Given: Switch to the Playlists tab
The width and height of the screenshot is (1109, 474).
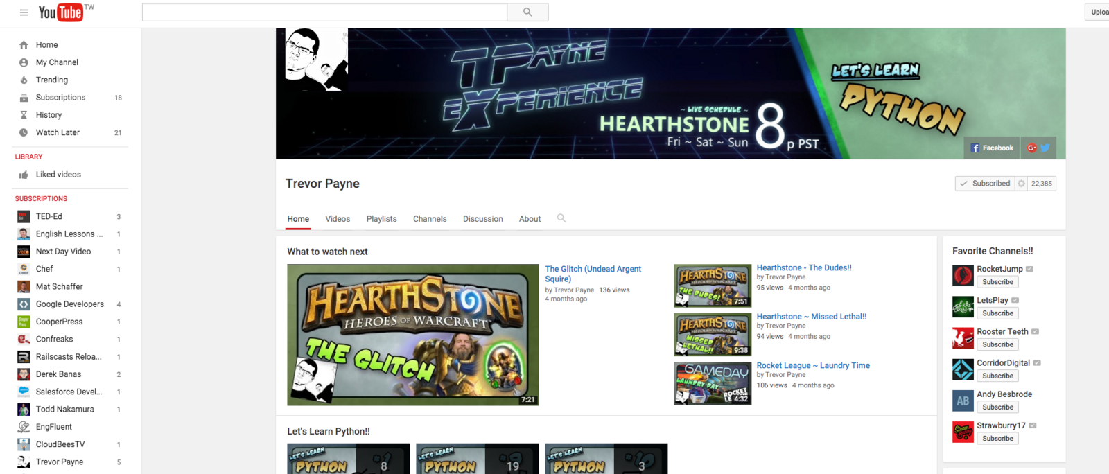Looking at the screenshot, I should (381, 219).
